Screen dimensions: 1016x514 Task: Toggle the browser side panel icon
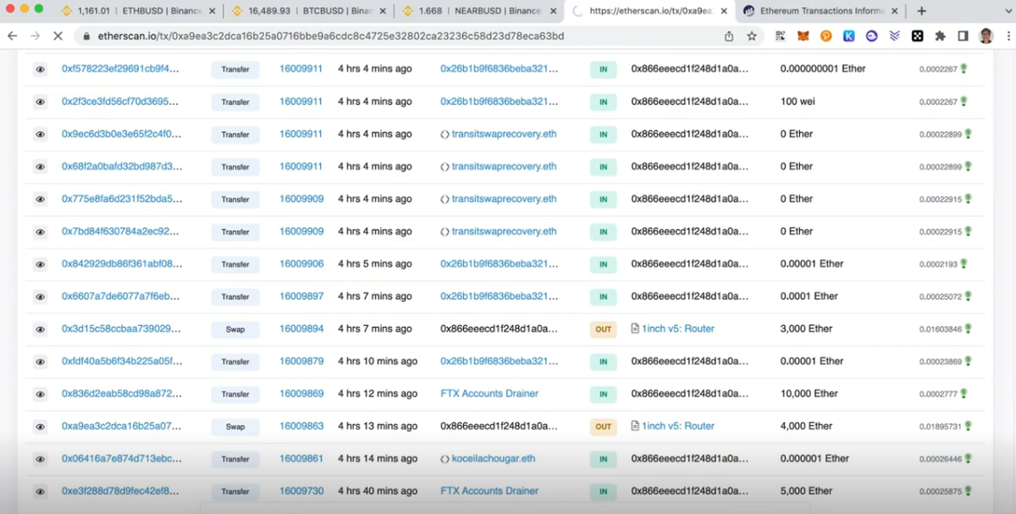(x=963, y=36)
